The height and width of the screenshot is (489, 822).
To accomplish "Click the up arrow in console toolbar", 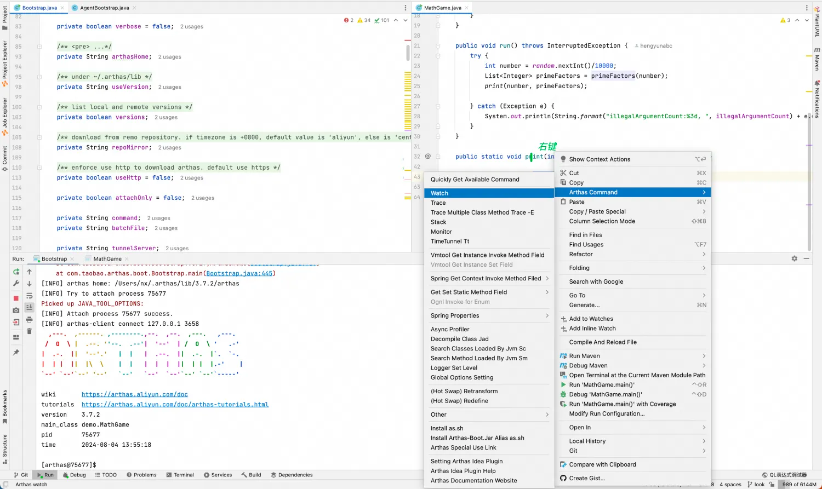I will (x=30, y=272).
